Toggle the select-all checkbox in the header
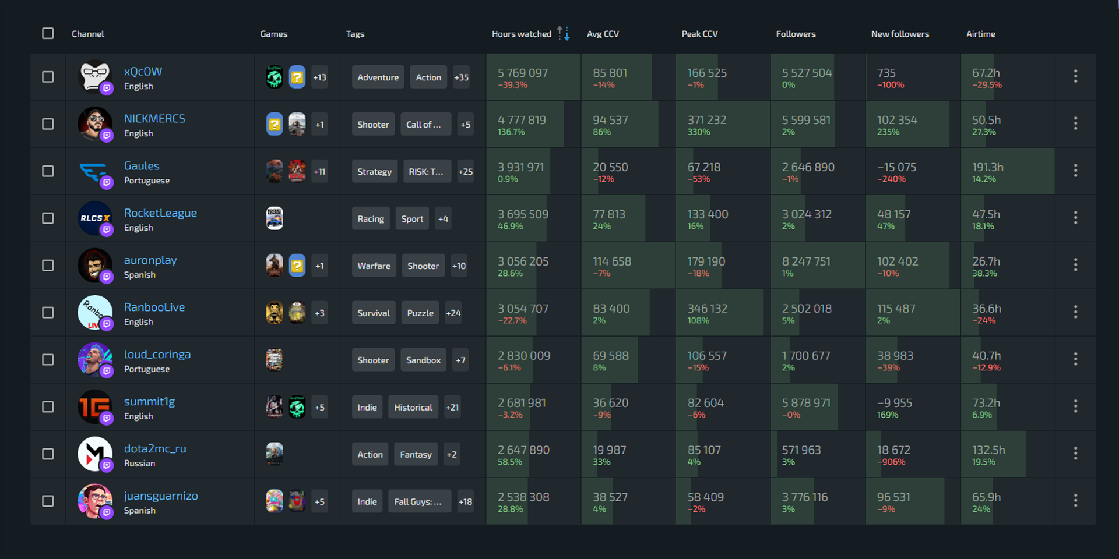Screen dimensions: 1119x559 [x=48, y=33]
